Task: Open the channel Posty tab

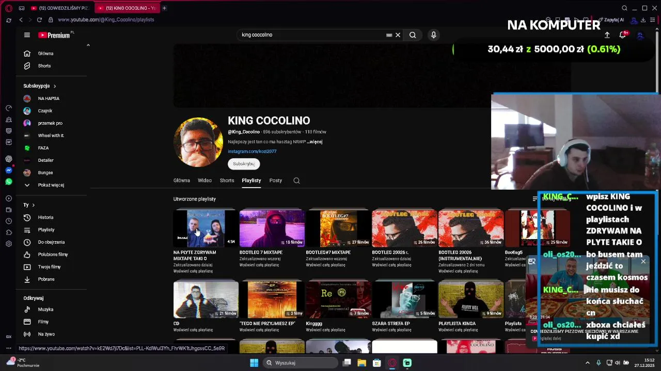Action: 275,180
